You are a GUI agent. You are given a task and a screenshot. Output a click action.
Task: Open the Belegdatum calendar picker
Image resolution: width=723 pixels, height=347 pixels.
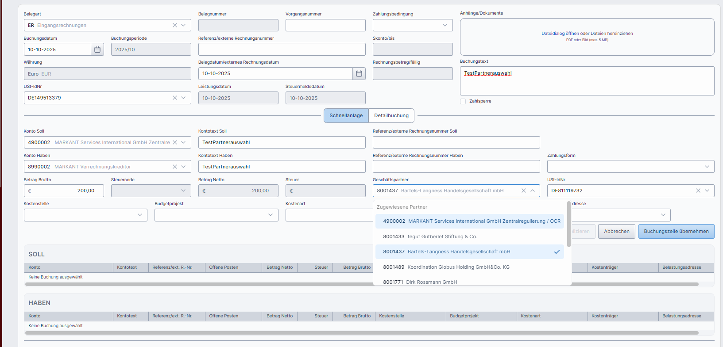point(359,74)
